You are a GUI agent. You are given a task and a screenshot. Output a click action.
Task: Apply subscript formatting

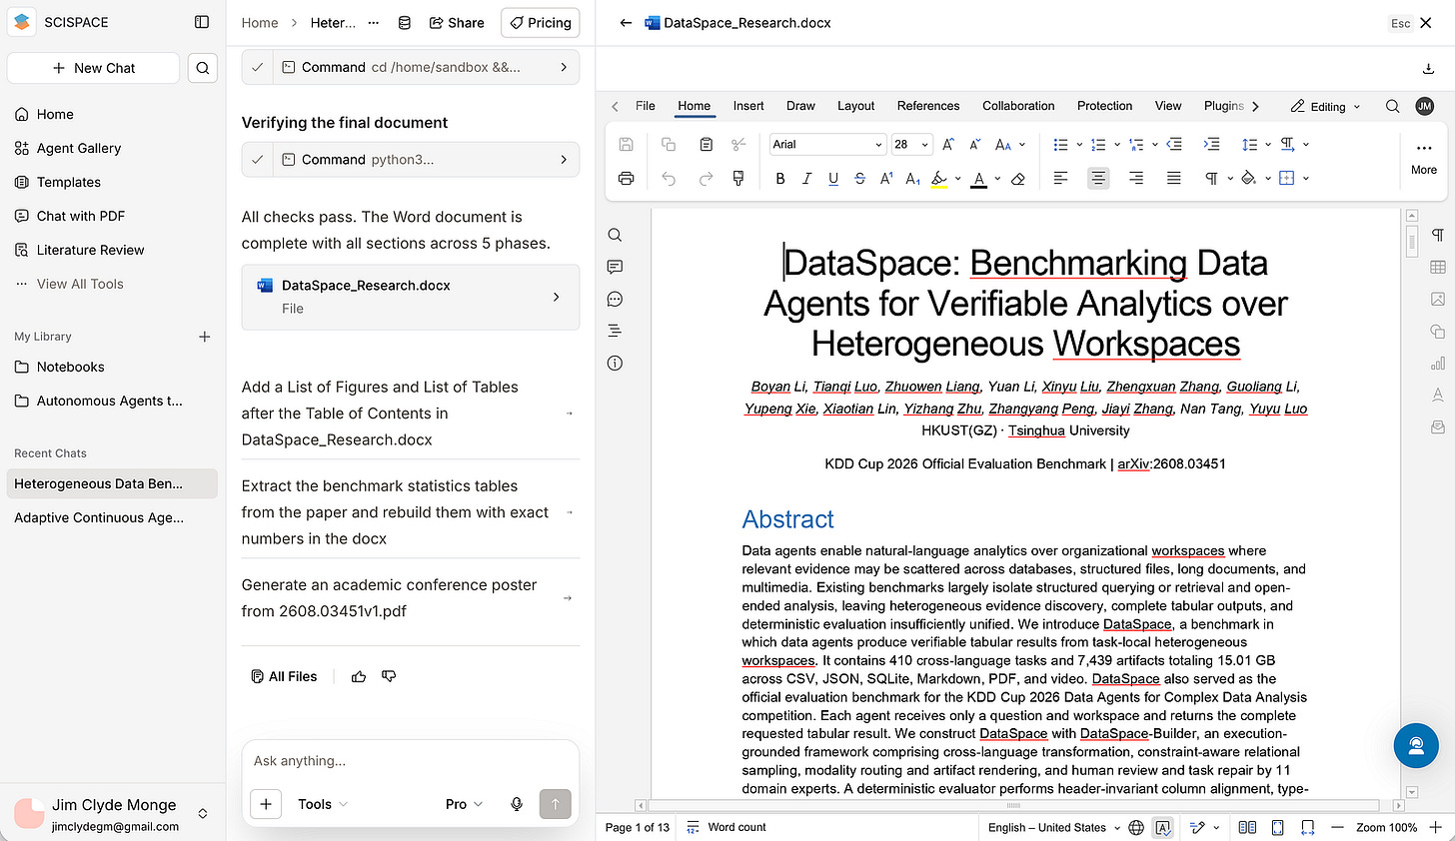[912, 179]
